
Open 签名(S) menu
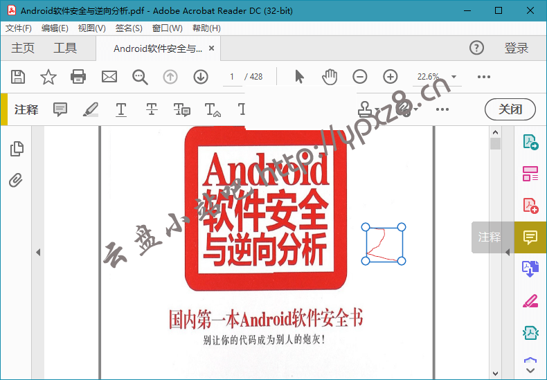129,28
